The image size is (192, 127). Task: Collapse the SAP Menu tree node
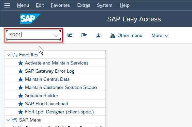click(8, 120)
